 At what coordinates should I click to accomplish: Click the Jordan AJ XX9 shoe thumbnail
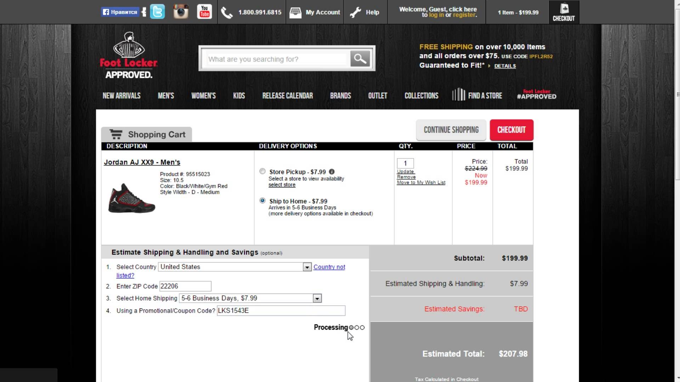pyautogui.click(x=131, y=198)
